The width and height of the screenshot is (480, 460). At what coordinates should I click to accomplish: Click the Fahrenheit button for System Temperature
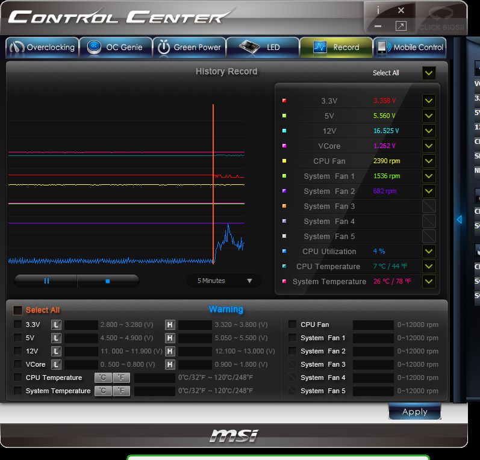pos(121,391)
